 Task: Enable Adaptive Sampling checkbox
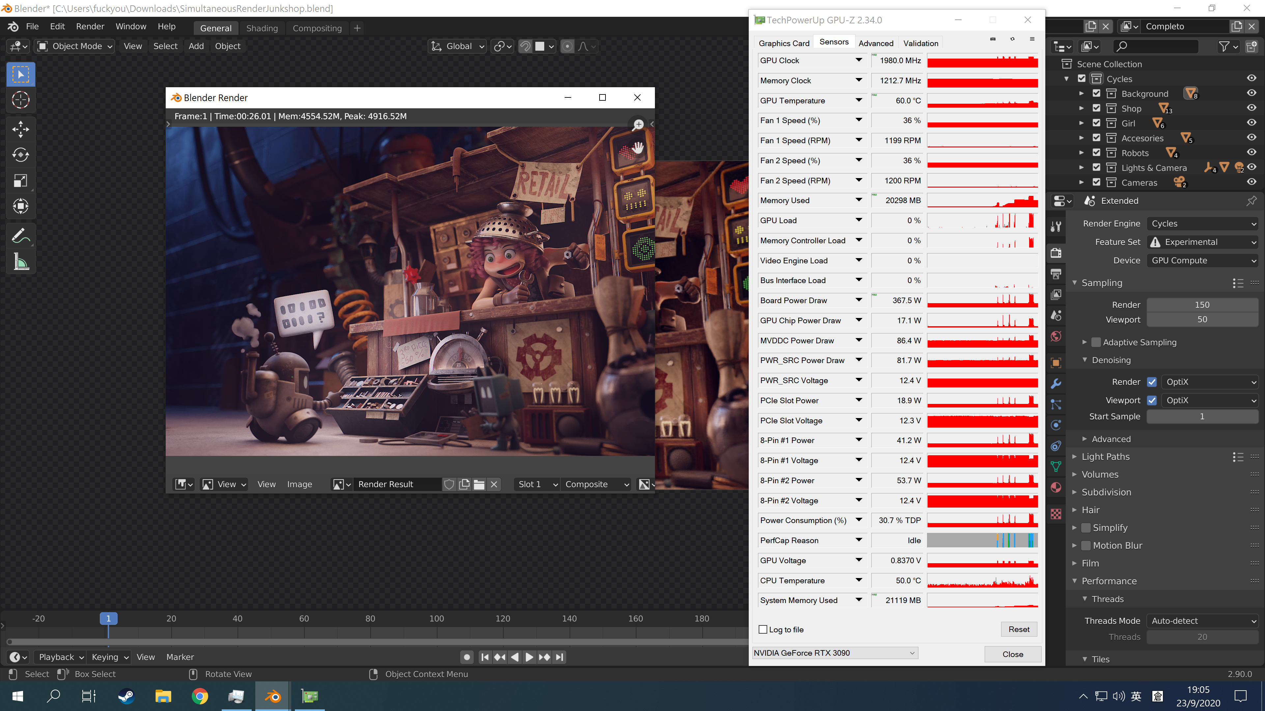click(1096, 342)
